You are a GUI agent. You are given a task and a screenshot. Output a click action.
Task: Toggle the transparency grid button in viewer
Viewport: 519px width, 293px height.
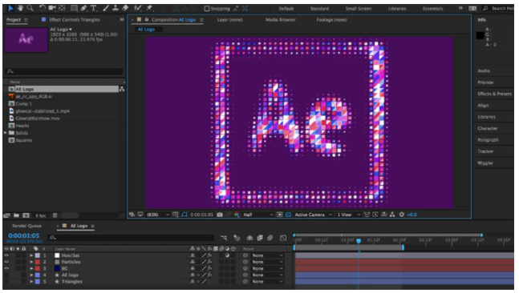(288, 215)
